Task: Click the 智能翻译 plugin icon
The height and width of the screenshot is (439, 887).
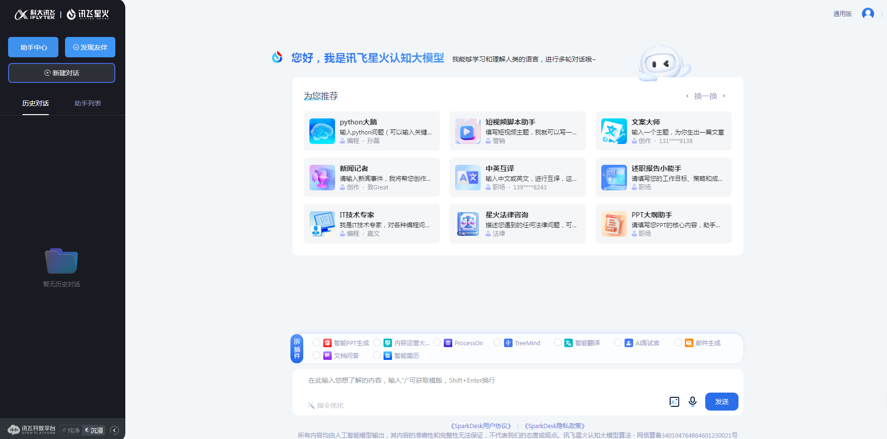Action: 569,343
